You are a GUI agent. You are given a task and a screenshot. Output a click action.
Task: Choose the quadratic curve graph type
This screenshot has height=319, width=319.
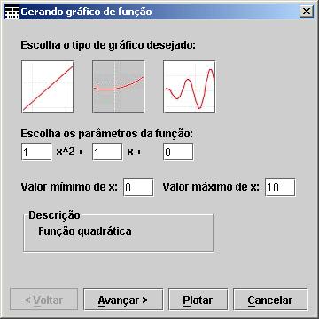(x=119, y=87)
